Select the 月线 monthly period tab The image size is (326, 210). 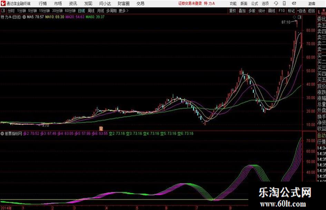[x=101, y=11]
